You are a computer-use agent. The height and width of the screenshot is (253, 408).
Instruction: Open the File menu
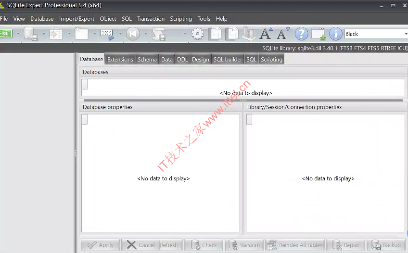tap(4, 19)
